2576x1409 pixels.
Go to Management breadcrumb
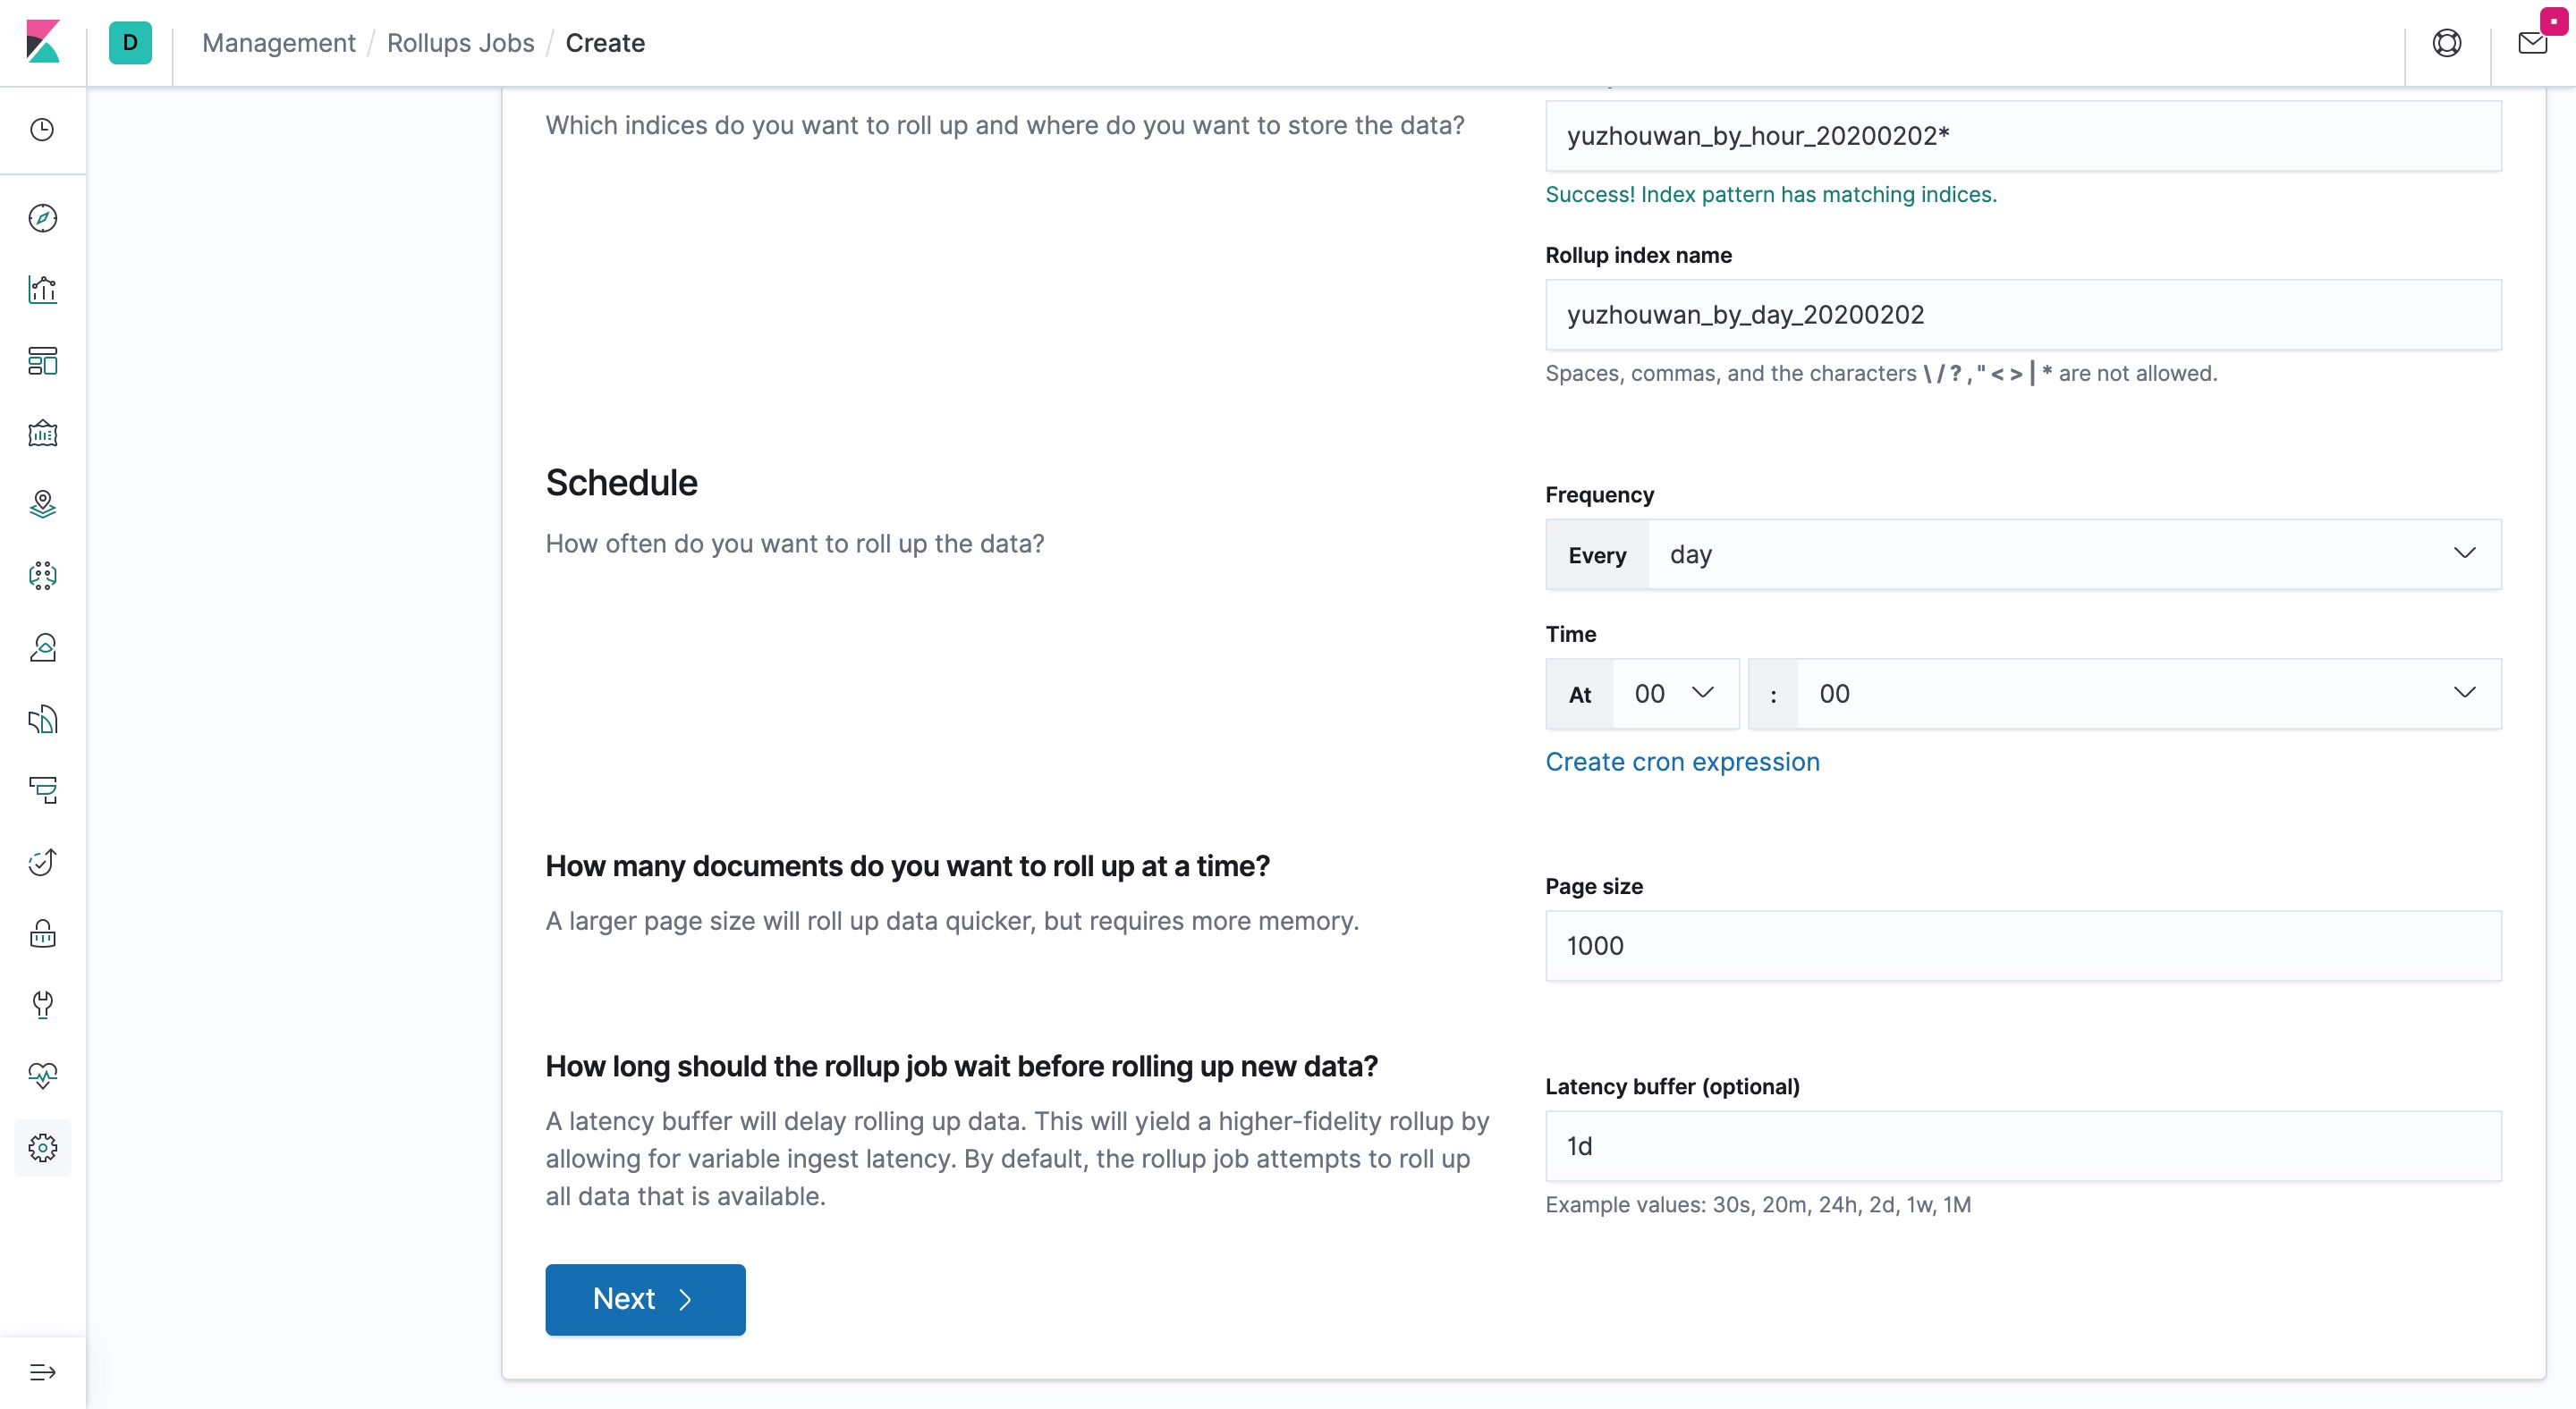[x=278, y=43]
